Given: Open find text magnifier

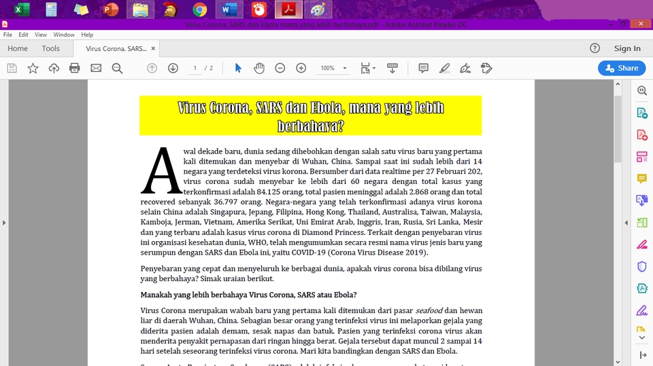Looking at the screenshot, I should (x=117, y=68).
